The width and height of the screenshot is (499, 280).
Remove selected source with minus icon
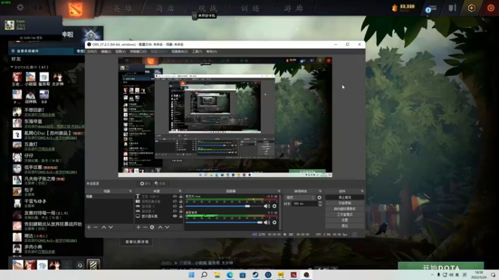point(145,227)
